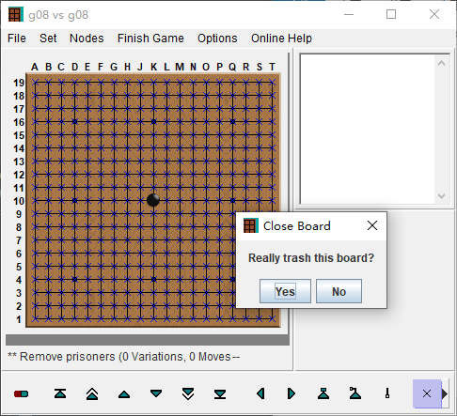Open the File menu
The width and height of the screenshot is (457, 416).
(17, 39)
